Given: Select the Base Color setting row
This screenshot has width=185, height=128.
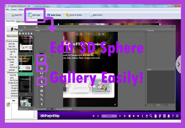Looking at the screenshot, I should coord(12,46).
